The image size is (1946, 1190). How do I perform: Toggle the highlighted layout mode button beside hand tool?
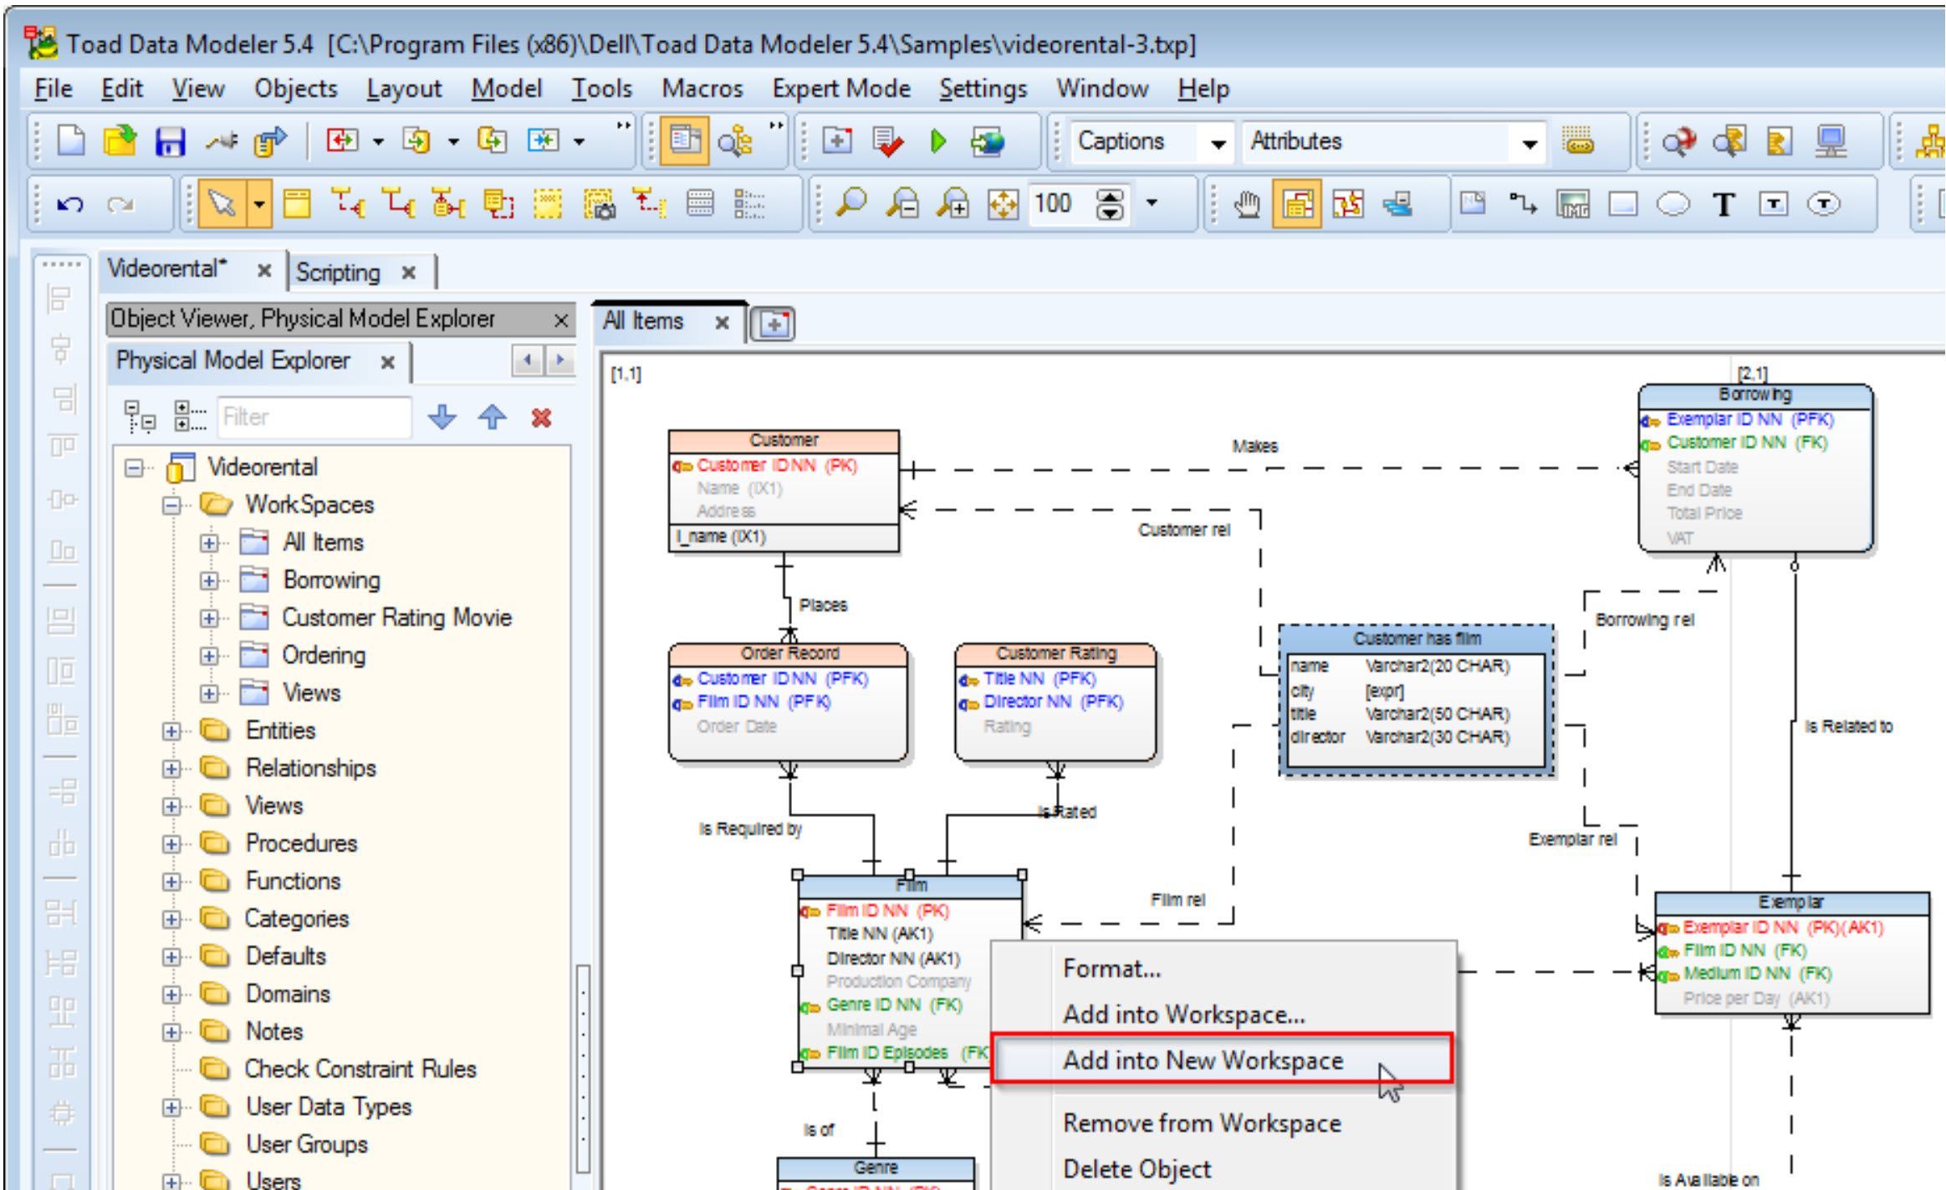[1297, 203]
